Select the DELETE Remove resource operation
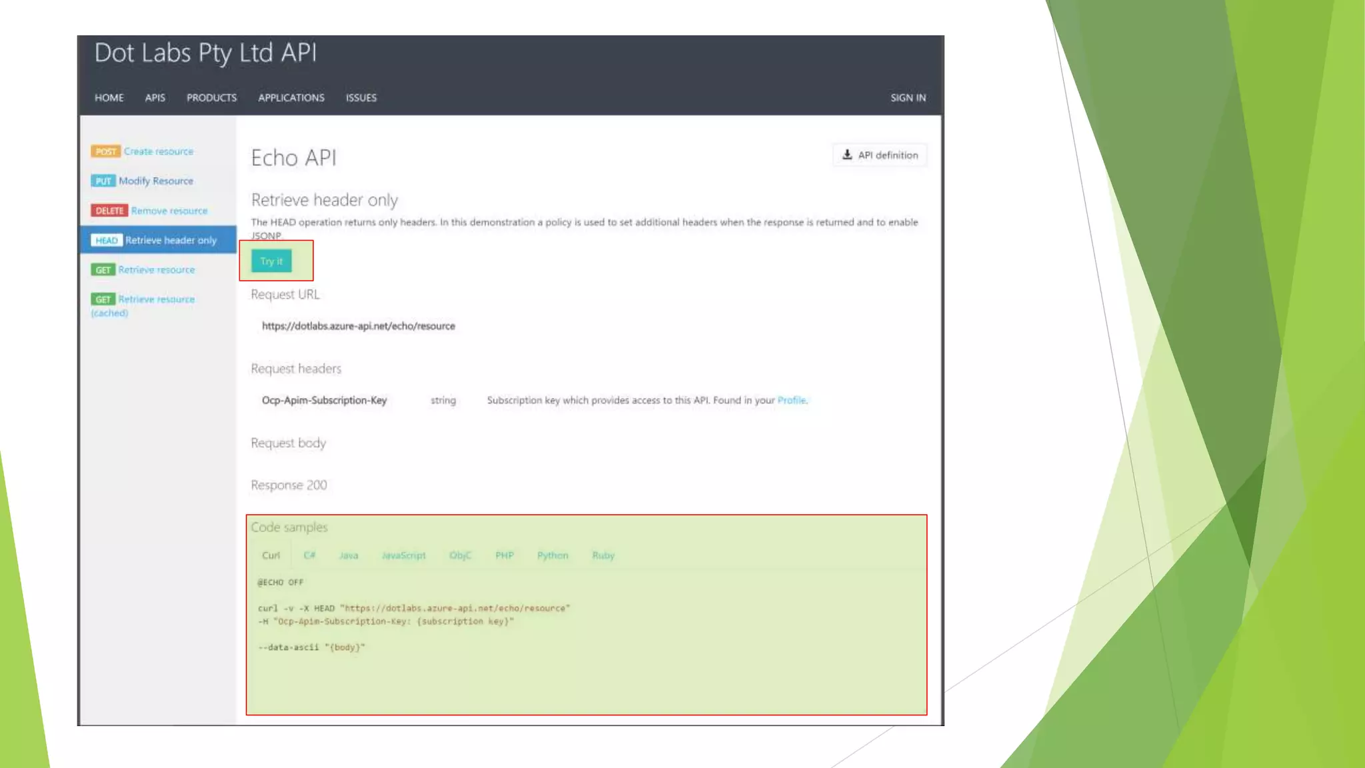This screenshot has height=768, width=1365. coord(169,211)
